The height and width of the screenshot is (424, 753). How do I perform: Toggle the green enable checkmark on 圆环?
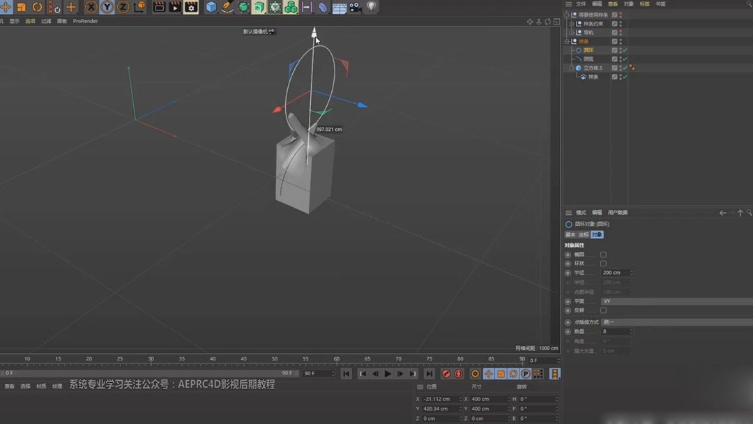tap(625, 50)
